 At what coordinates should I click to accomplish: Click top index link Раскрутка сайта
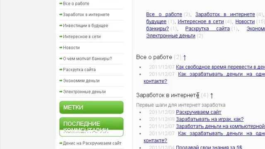207,29
